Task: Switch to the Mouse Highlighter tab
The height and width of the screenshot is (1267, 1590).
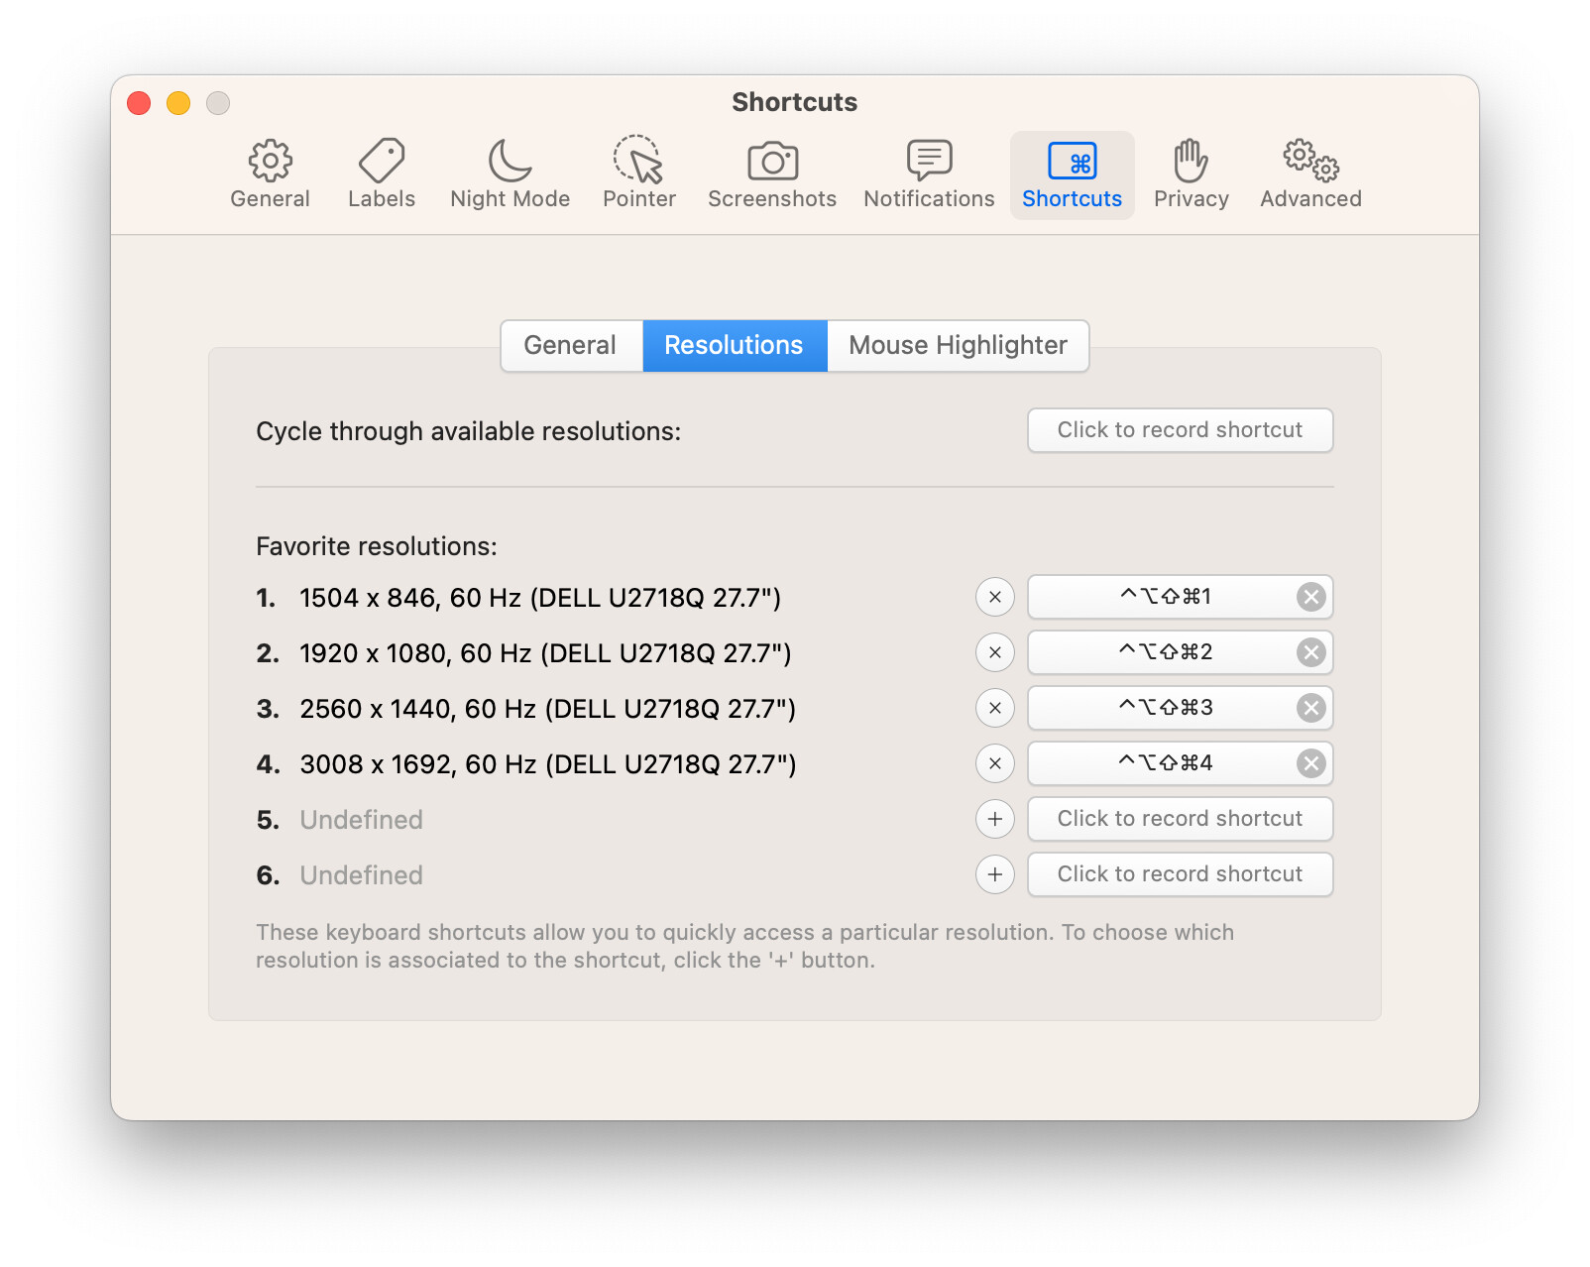Action: tap(958, 345)
